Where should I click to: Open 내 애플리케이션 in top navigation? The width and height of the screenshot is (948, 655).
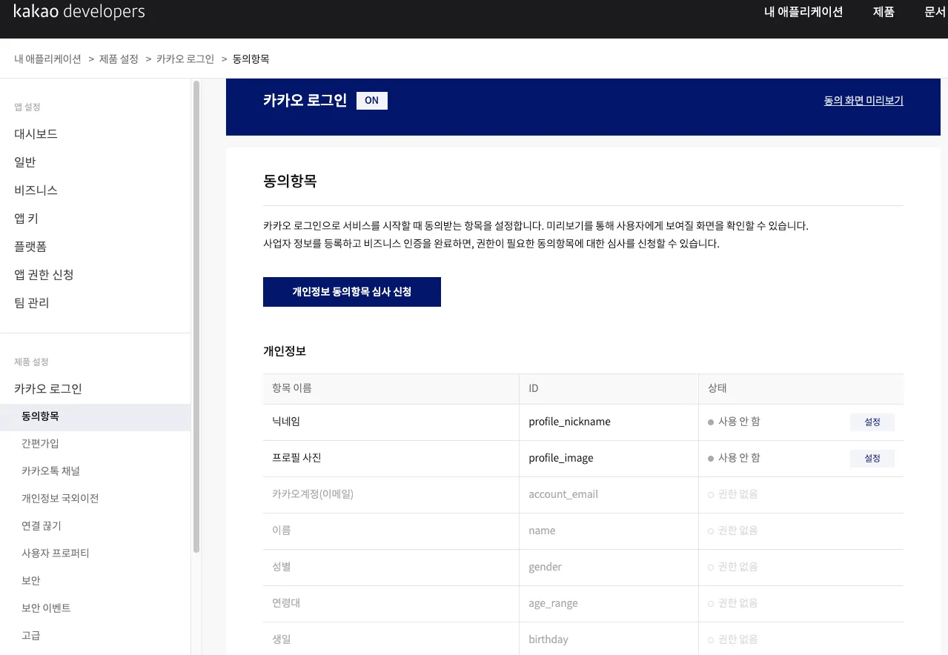[803, 12]
